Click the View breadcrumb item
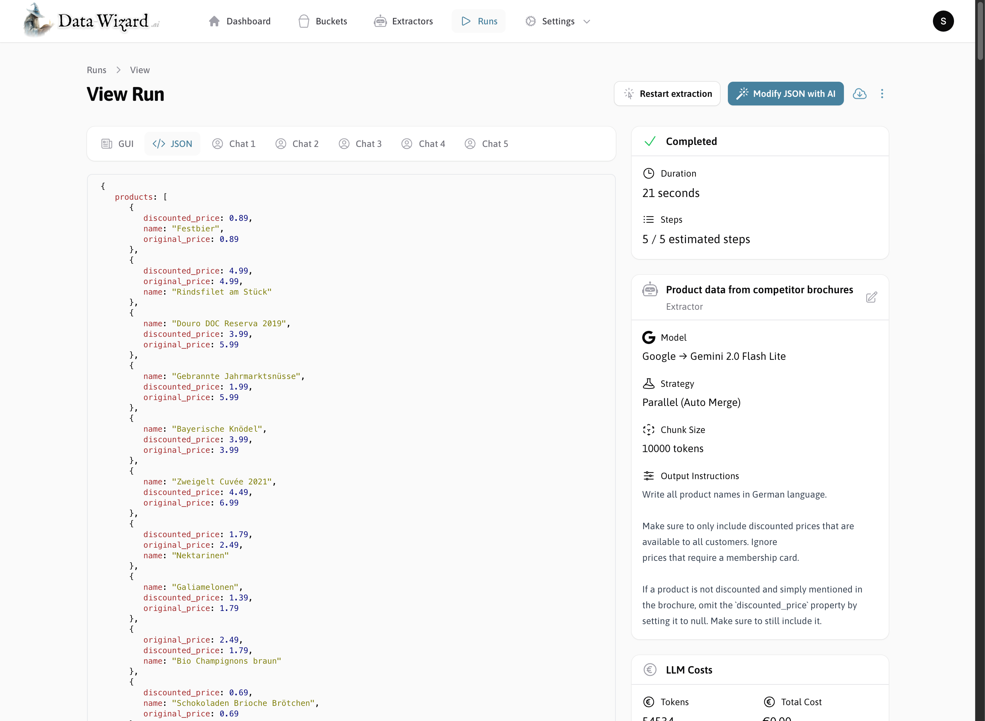 (139, 70)
